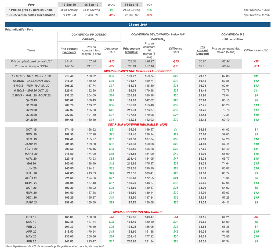
Task: Click the 13-Sep-19 date column header
Action: 69,5
